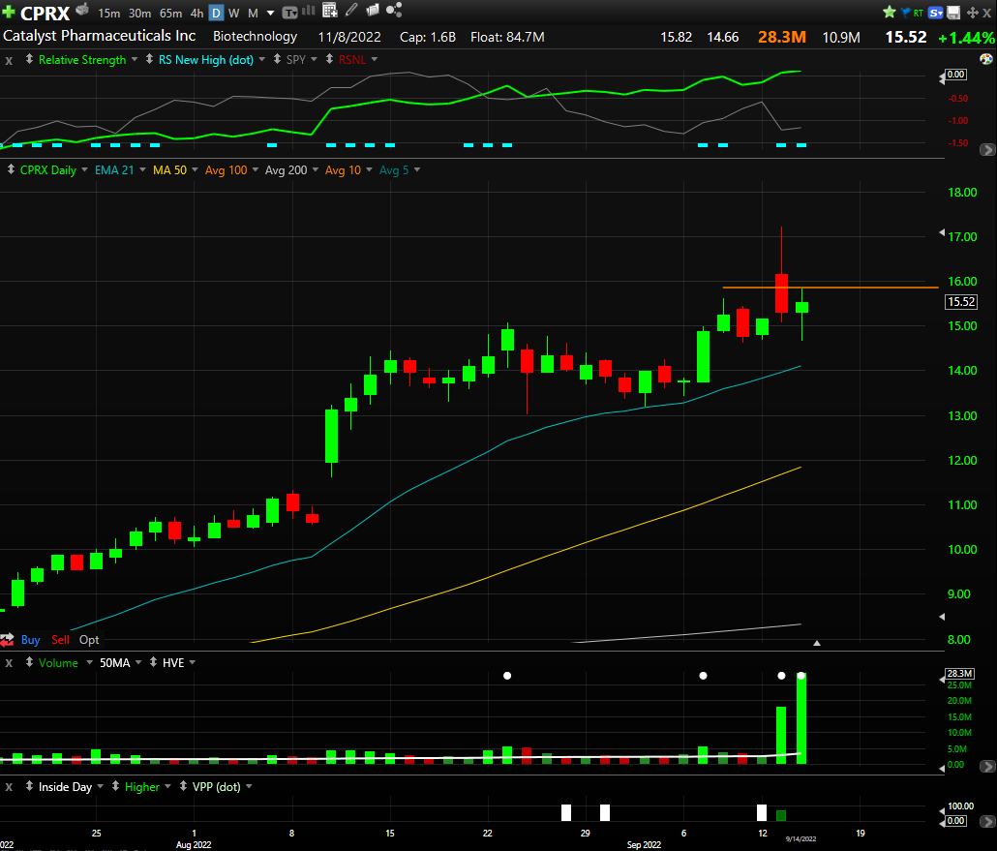Open the Inside Day dropdown
This screenshot has height=851, width=997.
tap(101, 787)
